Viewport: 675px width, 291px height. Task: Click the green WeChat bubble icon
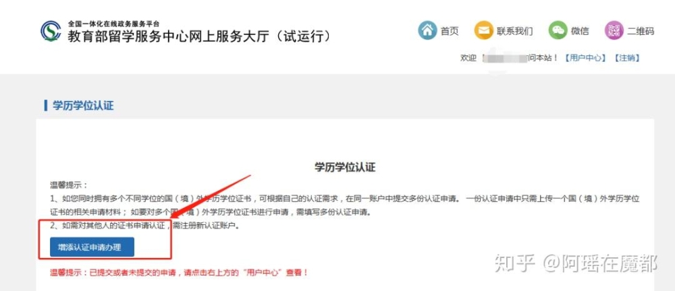tap(558, 30)
